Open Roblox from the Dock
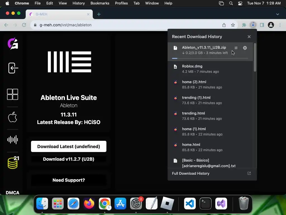Viewport: 286px width, 215px height. click(167, 204)
